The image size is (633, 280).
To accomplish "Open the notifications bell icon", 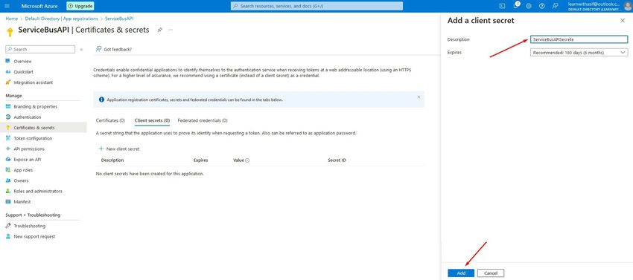I will pos(516,6).
